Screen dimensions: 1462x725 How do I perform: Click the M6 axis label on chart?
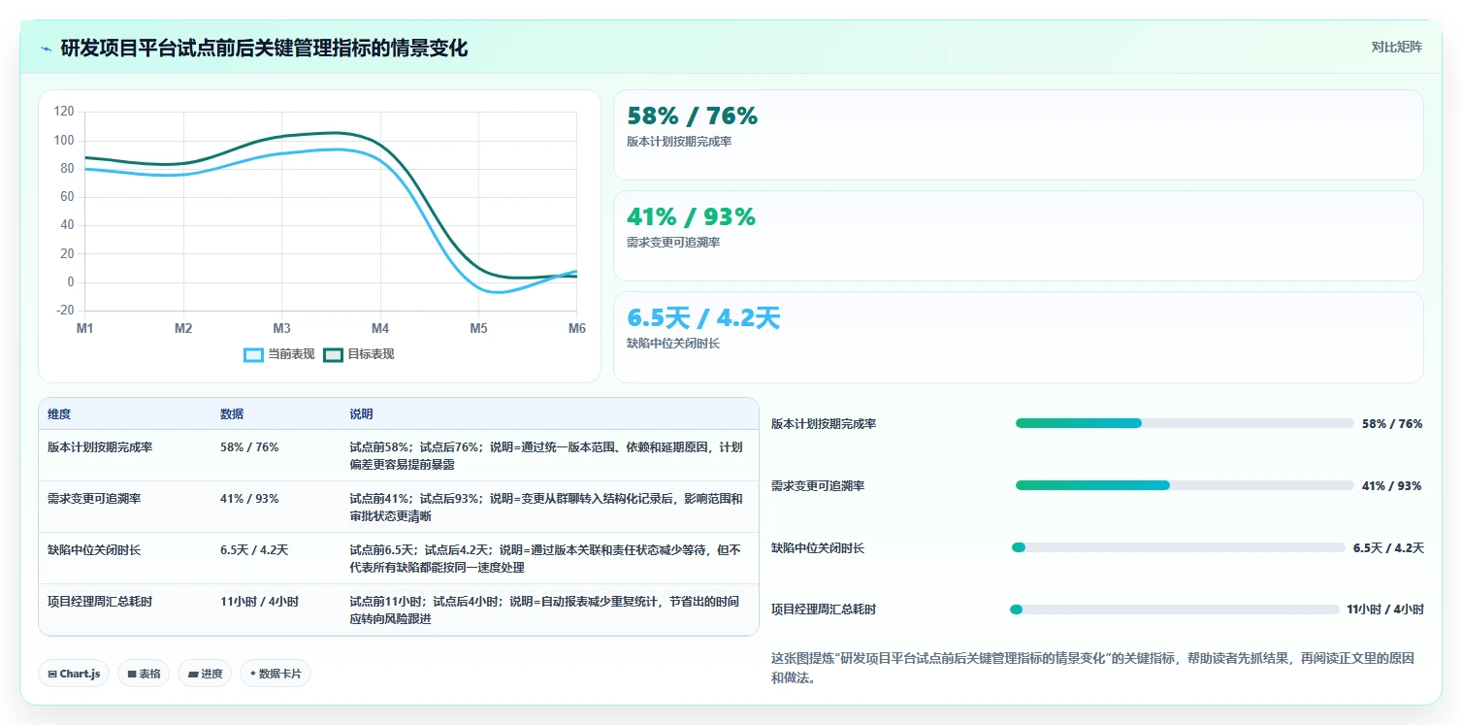point(576,329)
